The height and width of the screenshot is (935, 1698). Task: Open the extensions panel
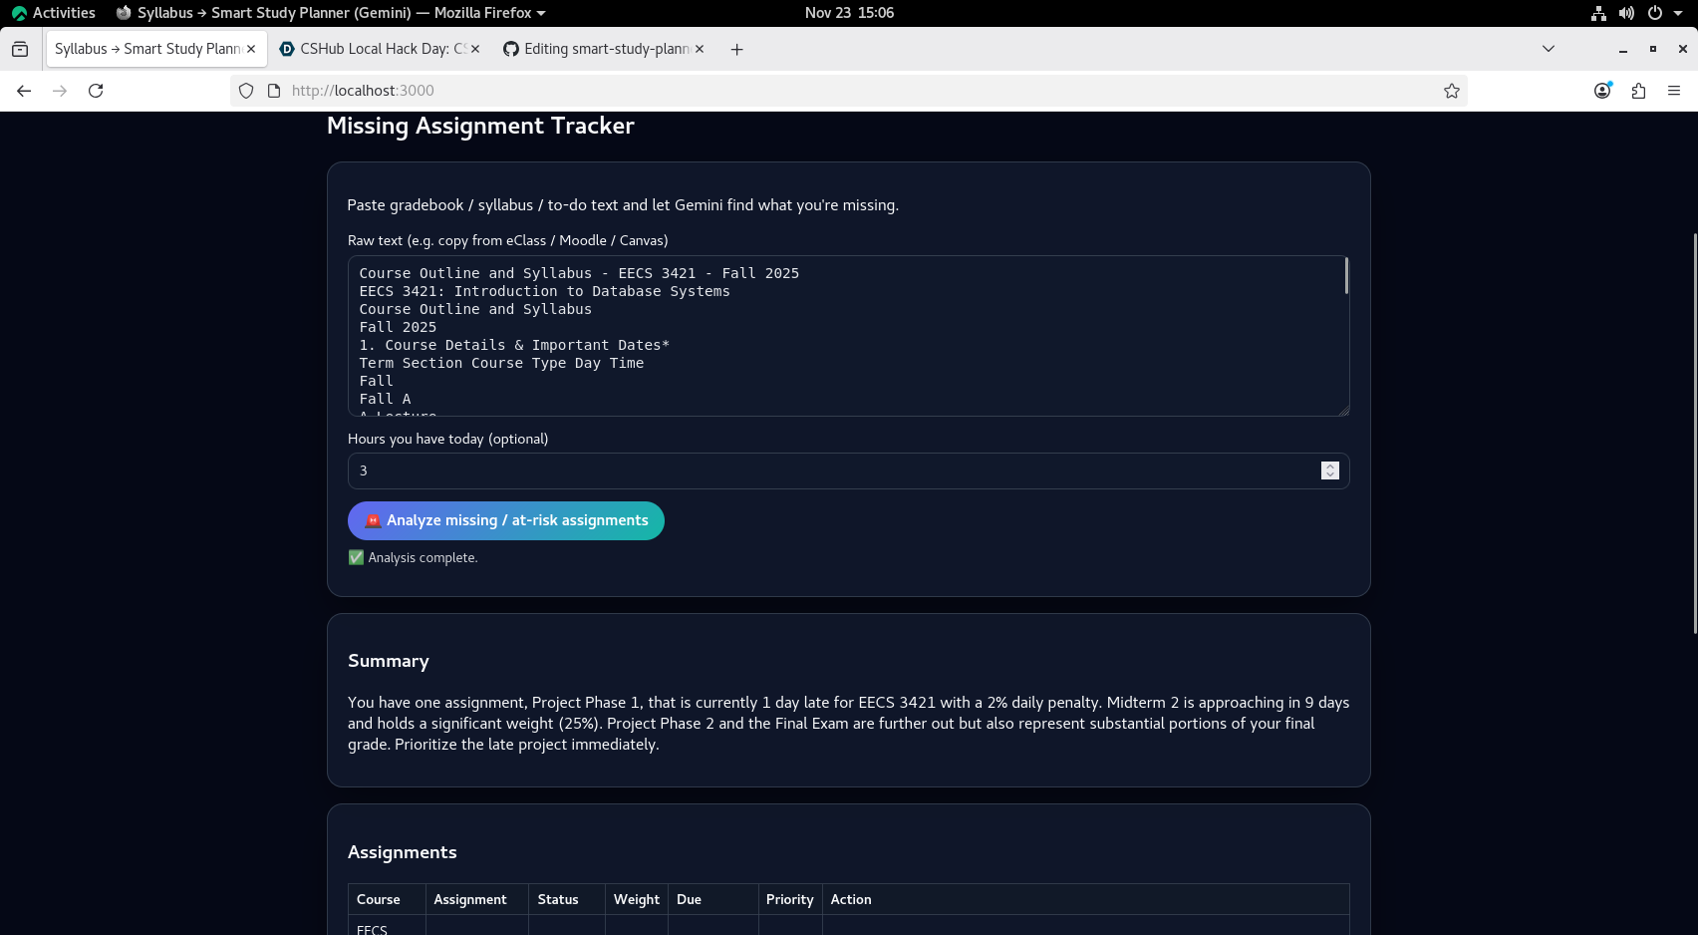click(x=1638, y=91)
